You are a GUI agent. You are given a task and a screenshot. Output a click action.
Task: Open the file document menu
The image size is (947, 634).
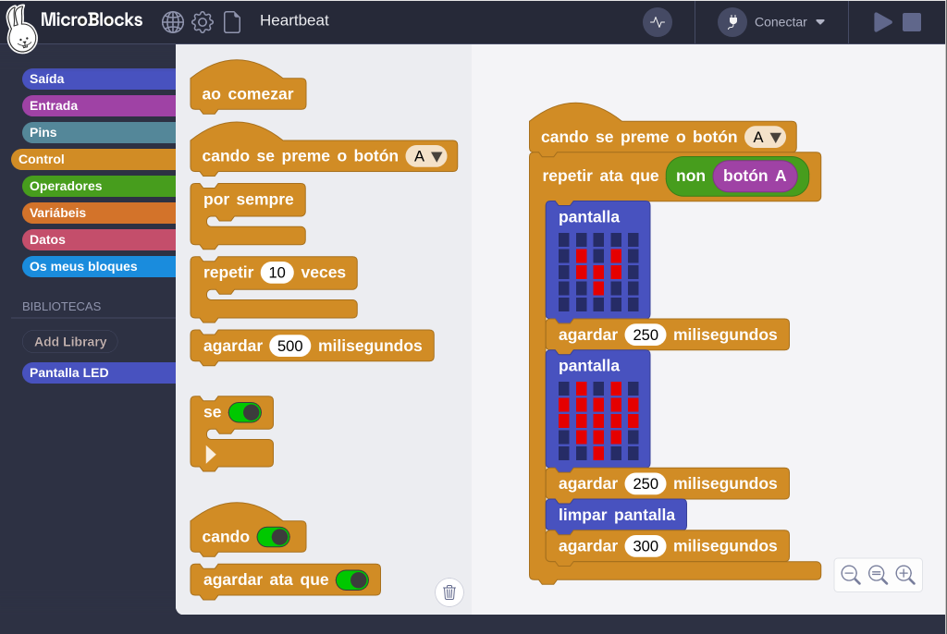232,22
